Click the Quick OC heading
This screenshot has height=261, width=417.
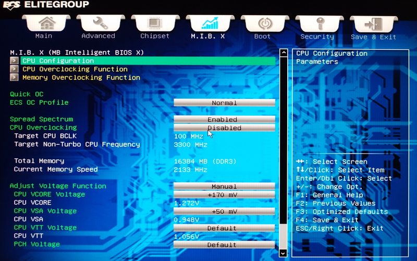pyautogui.click(x=27, y=94)
